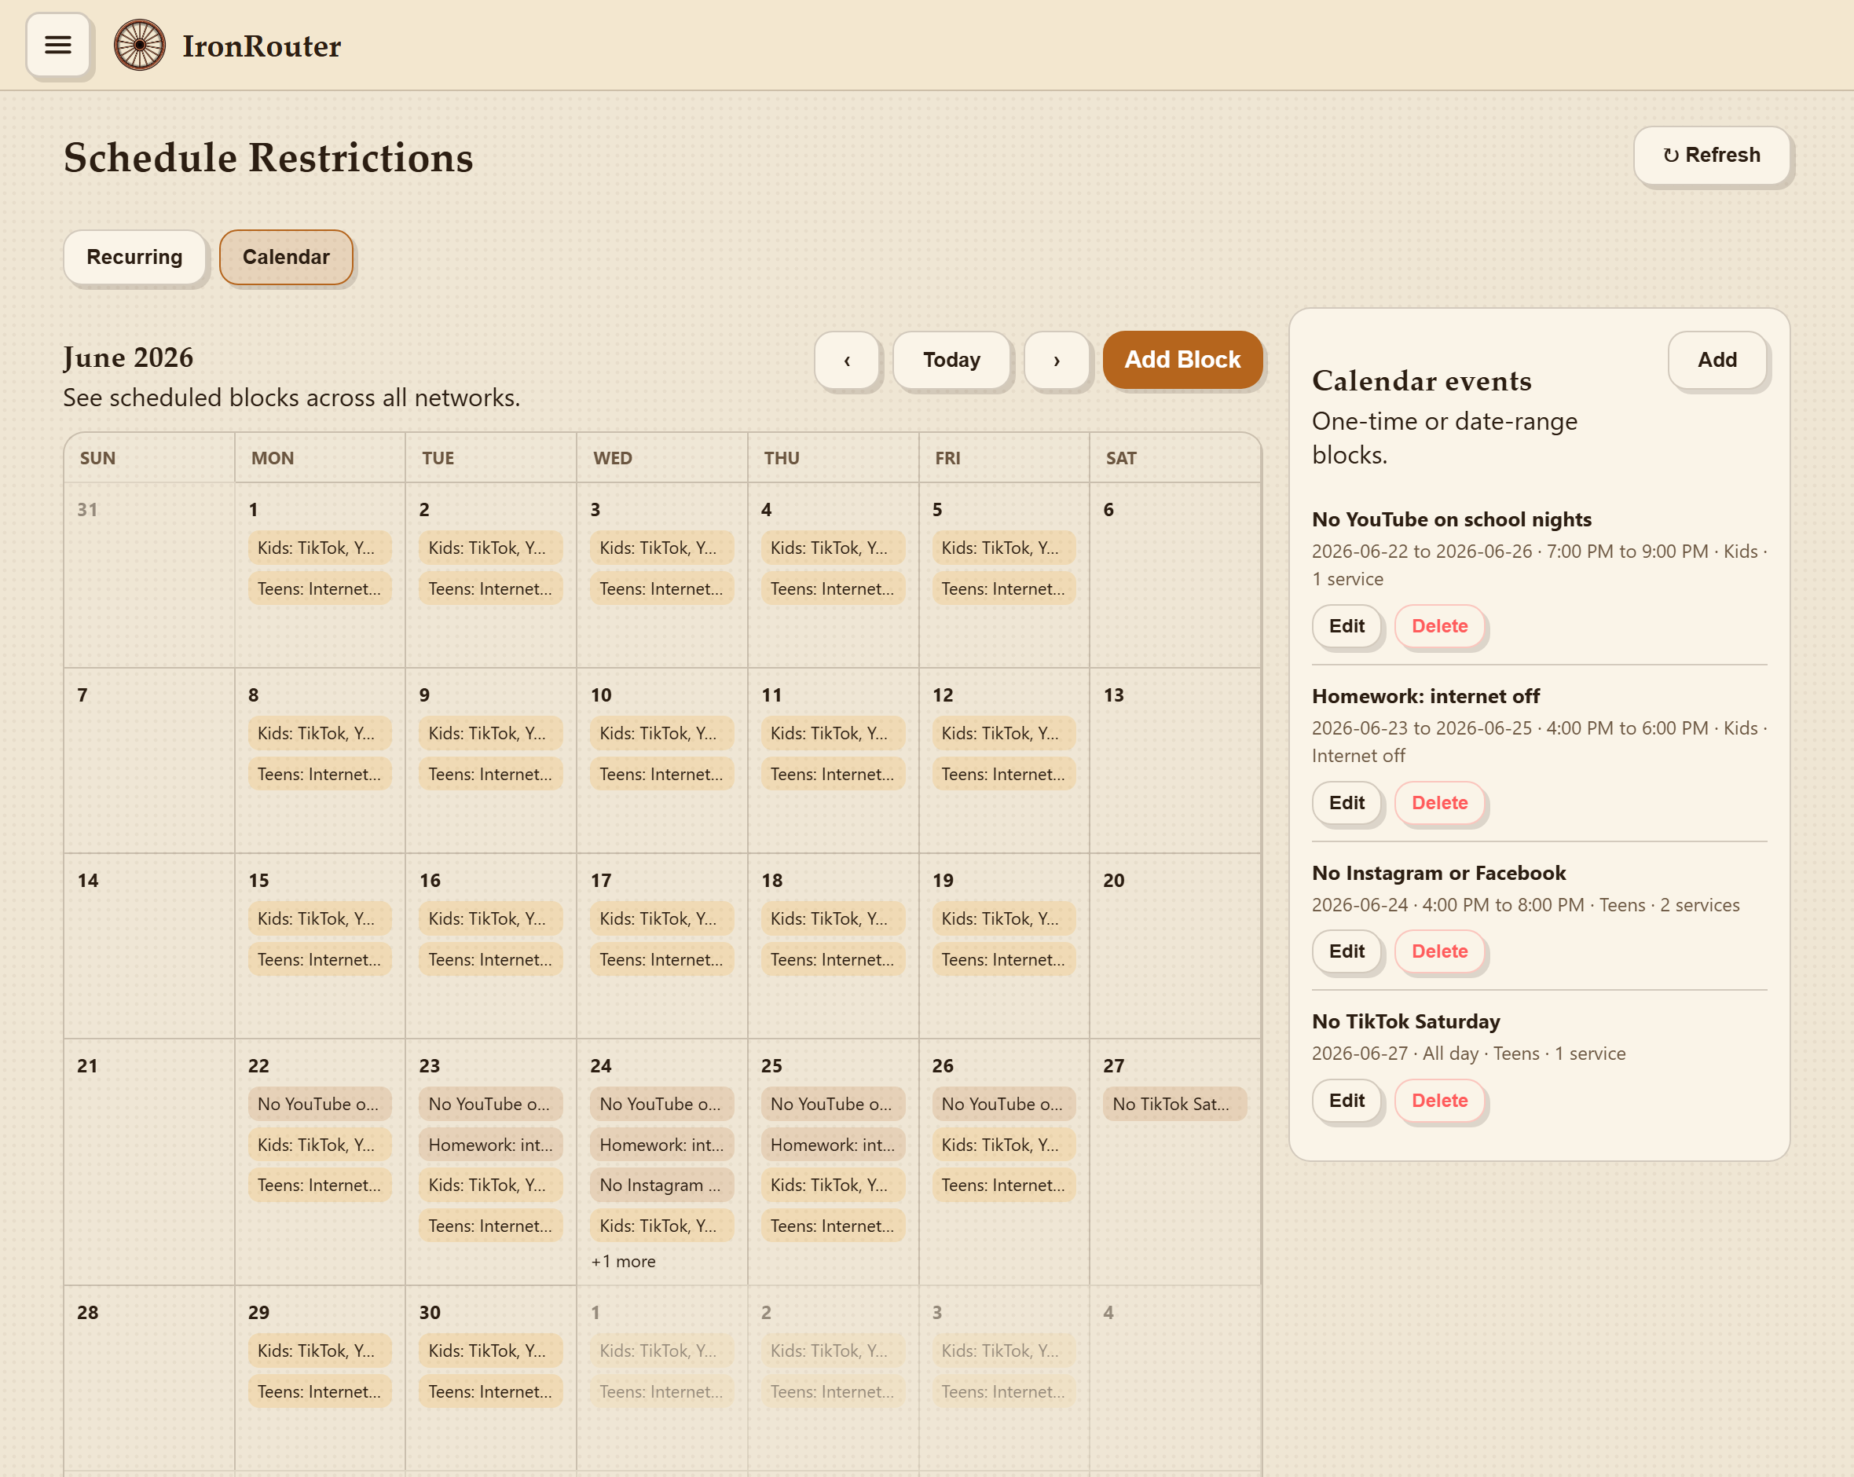The width and height of the screenshot is (1854, 1477).
Task: Click the IronRouter wheel logo
Action: (139, 45)
